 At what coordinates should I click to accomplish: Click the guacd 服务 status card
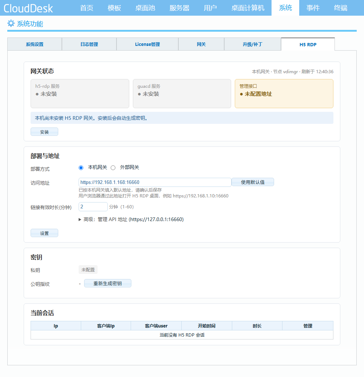(x=182, y=94)
